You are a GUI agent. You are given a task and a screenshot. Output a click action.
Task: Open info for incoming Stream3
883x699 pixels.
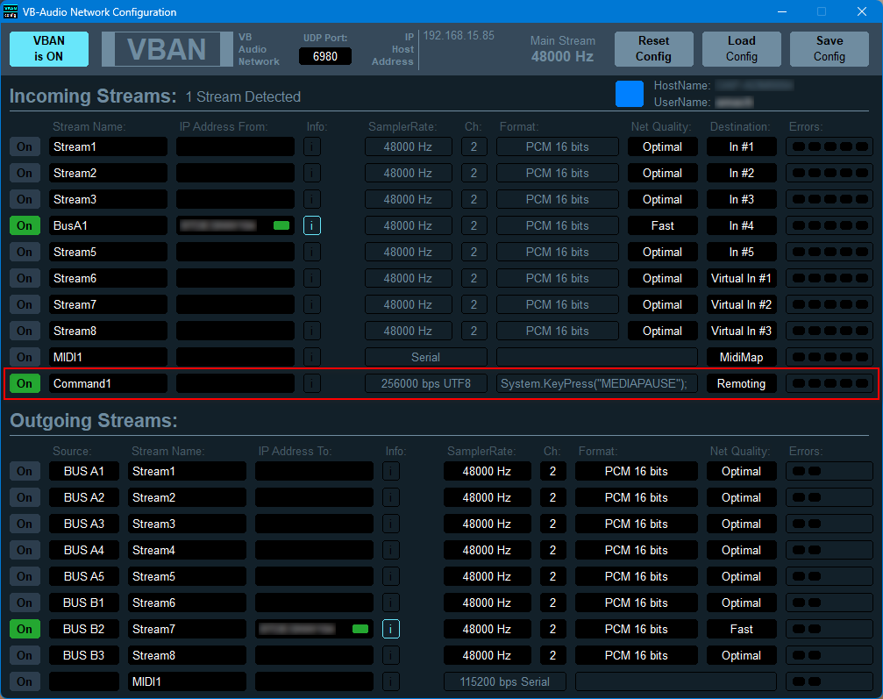pyautogui.click(x=312, y=199)
